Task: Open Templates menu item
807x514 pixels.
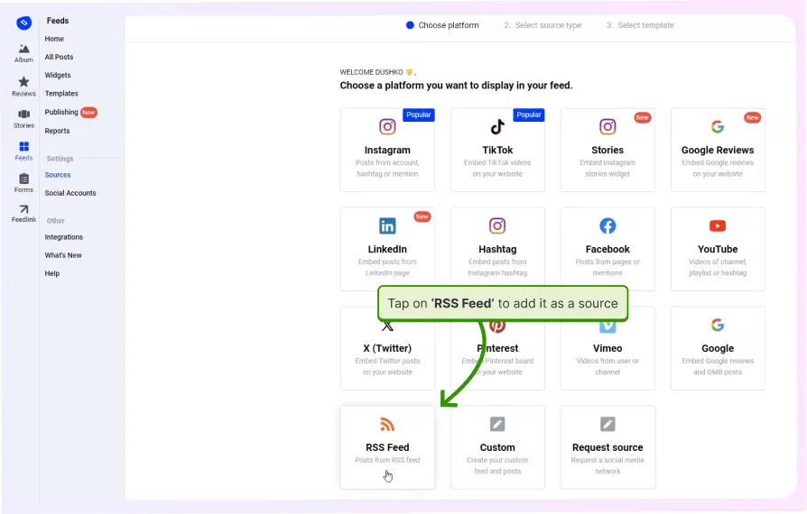Action: [x=61, y=94]
